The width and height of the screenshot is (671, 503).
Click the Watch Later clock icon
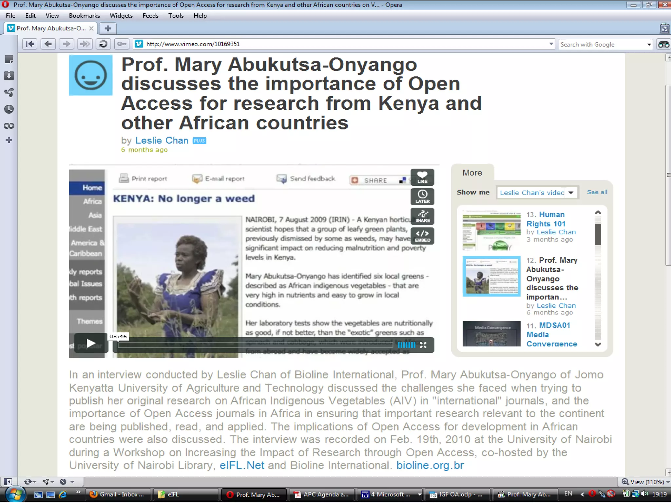pyautogui.click(x=422, y=196)
